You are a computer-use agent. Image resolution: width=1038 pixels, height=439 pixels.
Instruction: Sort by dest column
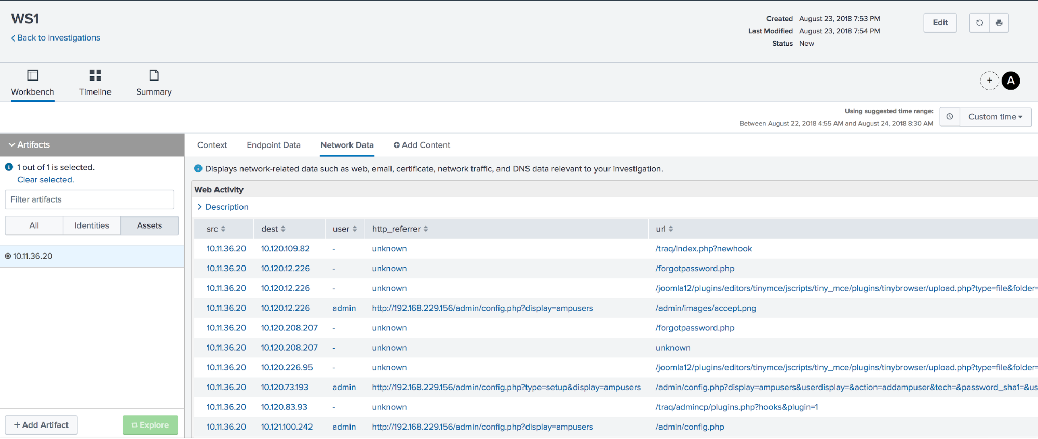tap(274, 229)
